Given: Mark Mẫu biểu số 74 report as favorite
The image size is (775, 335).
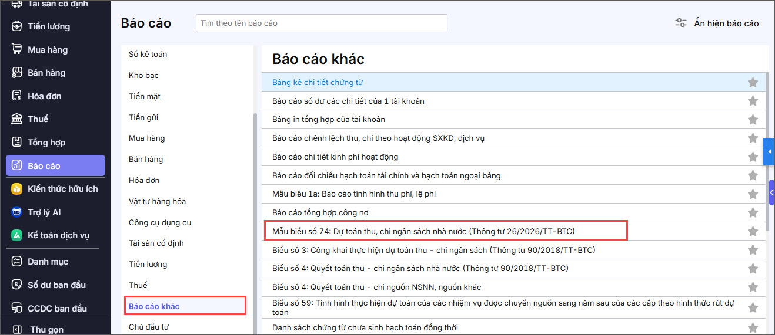Looking at the screenshot, I should pos(753,231).
